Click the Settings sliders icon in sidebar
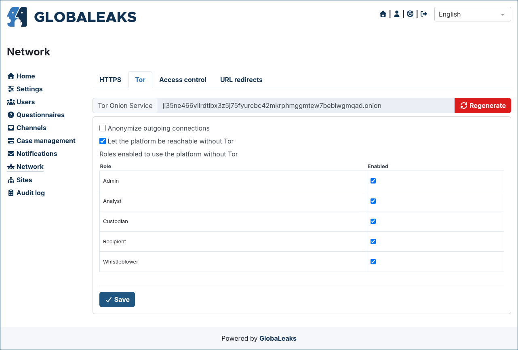 pos(11,89)
